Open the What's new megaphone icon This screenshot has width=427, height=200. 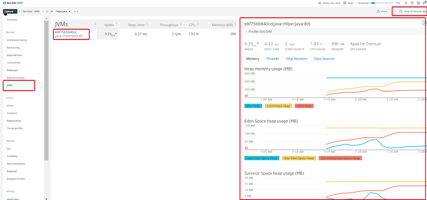(424, 3)
